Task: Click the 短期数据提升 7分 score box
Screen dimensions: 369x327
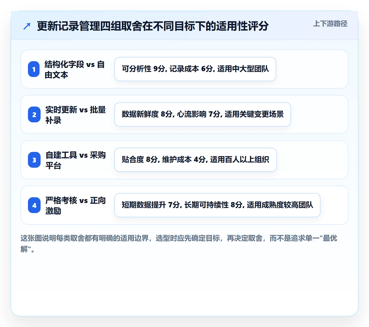Action: 217,205
